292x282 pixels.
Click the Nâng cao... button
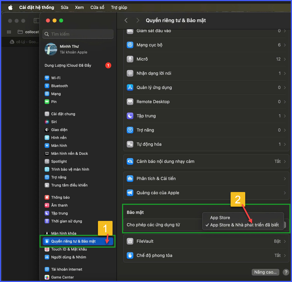point(266,272)
